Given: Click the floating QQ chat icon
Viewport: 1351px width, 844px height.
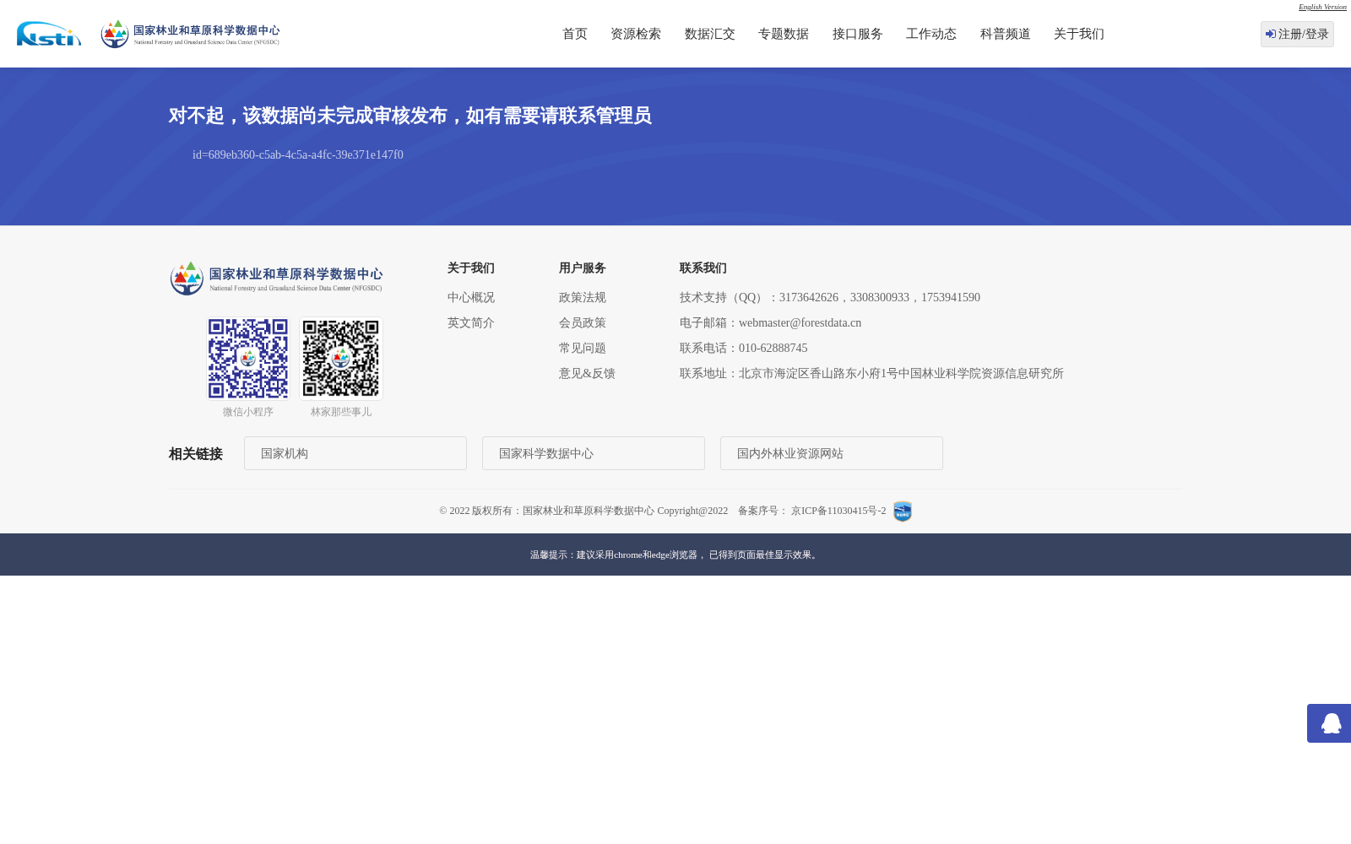Looking at the screenshot, I should (1331, 723).
